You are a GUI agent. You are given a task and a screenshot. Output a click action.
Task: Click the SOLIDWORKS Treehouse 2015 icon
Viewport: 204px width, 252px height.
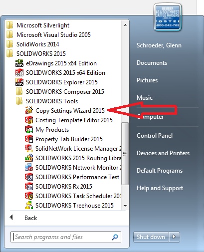pos(29,205)
